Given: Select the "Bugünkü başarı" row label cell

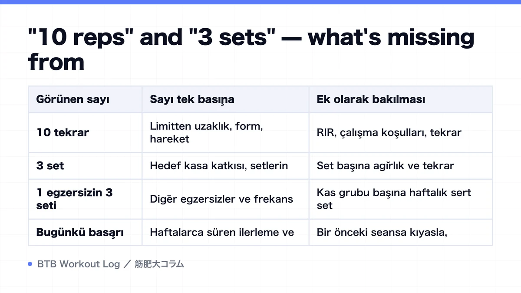Looking at the screenshot, I should tap(85, 232).
